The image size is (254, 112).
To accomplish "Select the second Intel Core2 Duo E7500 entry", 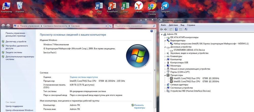I will click(x=196, y=81).
